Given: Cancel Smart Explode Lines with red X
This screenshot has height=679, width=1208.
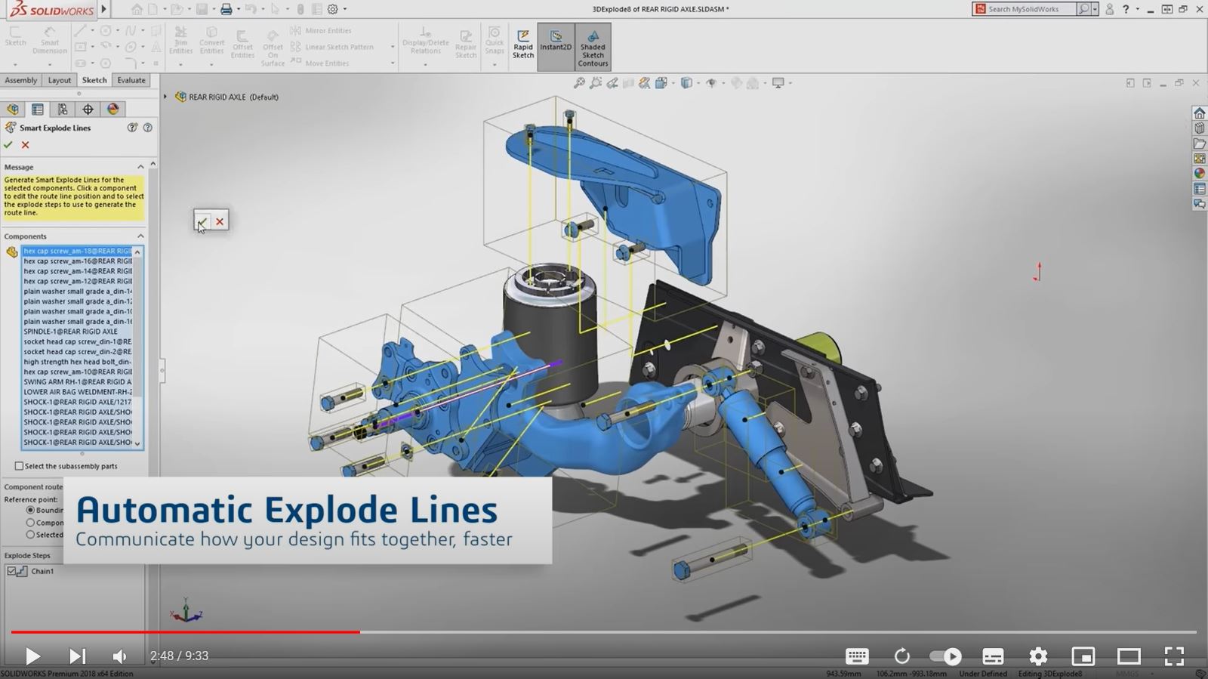Looking at the screenshot, I should tap(26, 145).
